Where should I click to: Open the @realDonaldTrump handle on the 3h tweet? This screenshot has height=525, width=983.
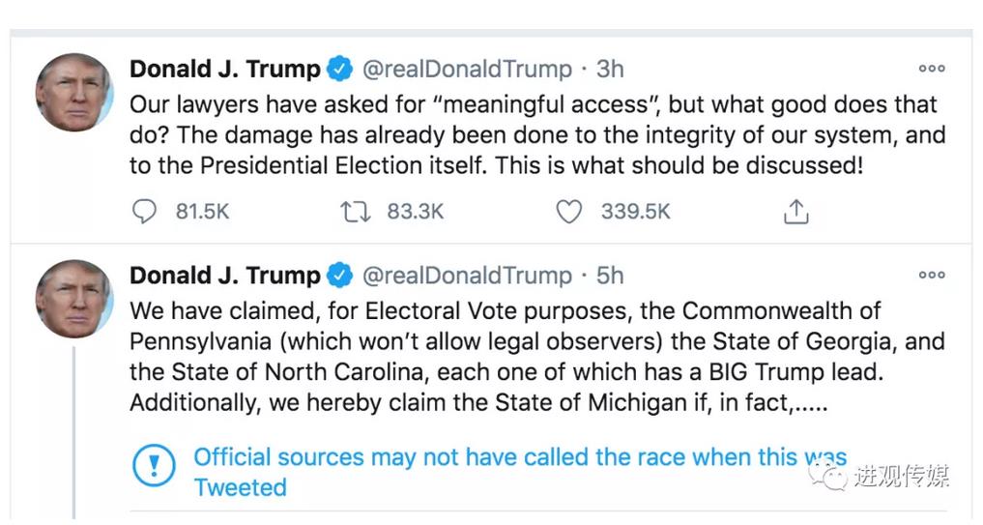[x=467, y=69]
